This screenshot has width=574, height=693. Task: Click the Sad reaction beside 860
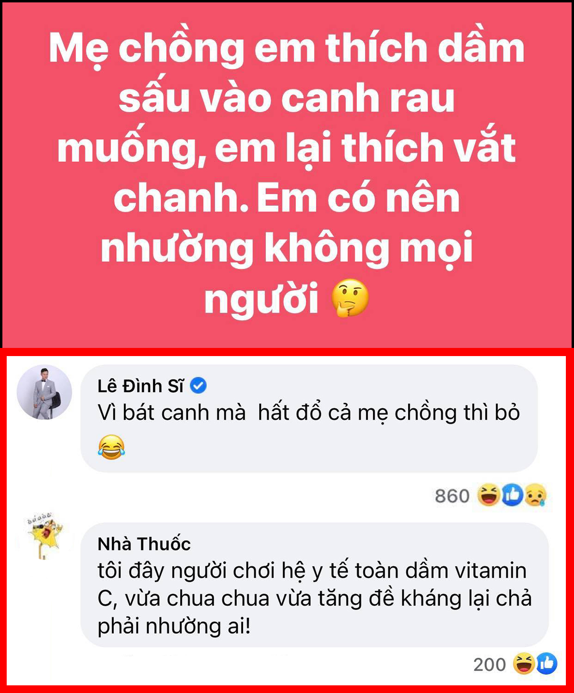click(x=535, y=495)
